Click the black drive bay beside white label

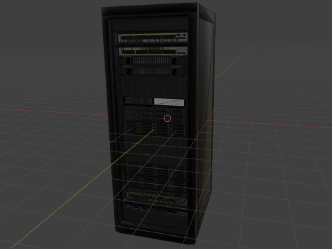coord(138,101)
